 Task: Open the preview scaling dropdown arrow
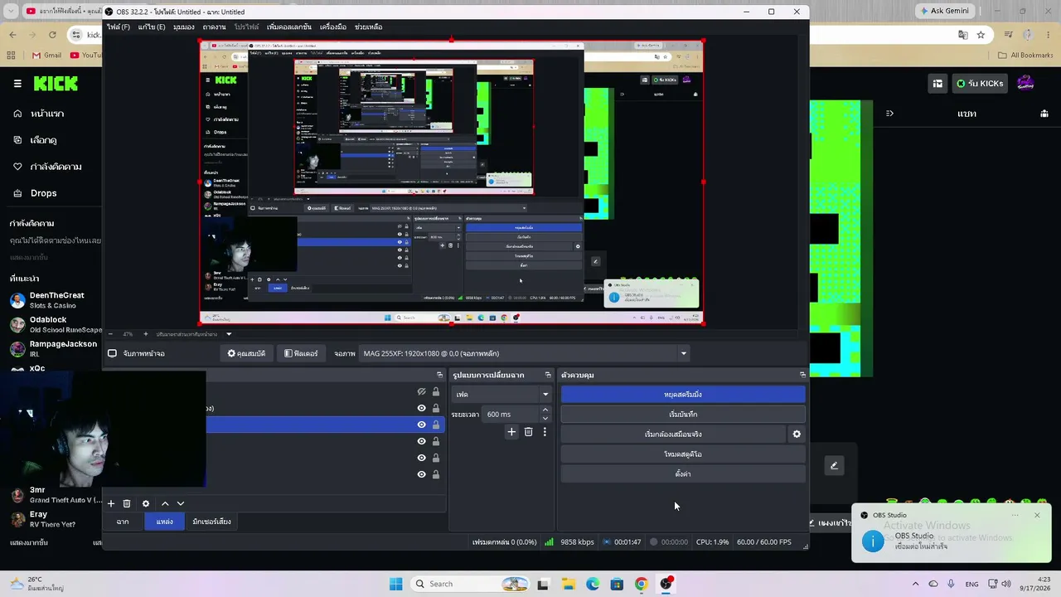pyautogui.click(x=229, y=334)
